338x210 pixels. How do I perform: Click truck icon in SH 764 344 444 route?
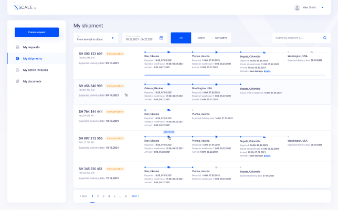click(x=169, y=110)
